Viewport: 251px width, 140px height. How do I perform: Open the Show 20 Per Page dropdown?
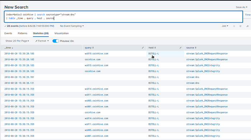pyautogui.click(x=17, y=41)
